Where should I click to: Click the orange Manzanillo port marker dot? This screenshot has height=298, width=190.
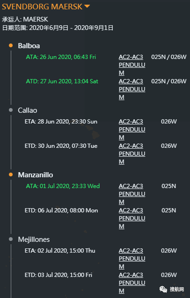pyautogui.click(x=11, y=174)
